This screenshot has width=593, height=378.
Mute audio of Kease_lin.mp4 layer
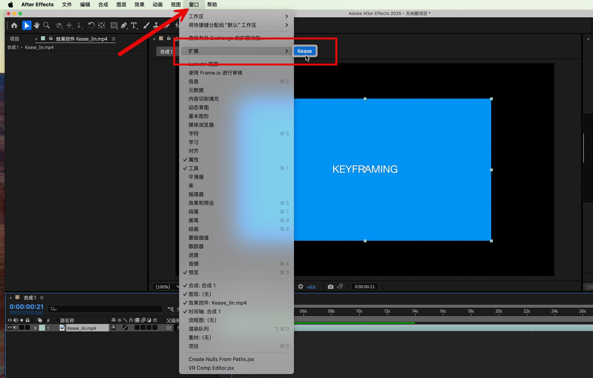(16, 328)
